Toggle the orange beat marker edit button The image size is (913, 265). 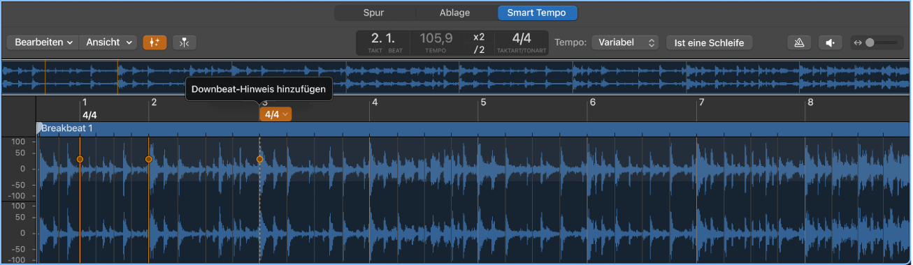tap(154, 43)
